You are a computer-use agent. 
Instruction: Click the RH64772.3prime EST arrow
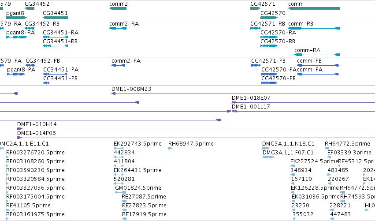[x=327, y=149]
